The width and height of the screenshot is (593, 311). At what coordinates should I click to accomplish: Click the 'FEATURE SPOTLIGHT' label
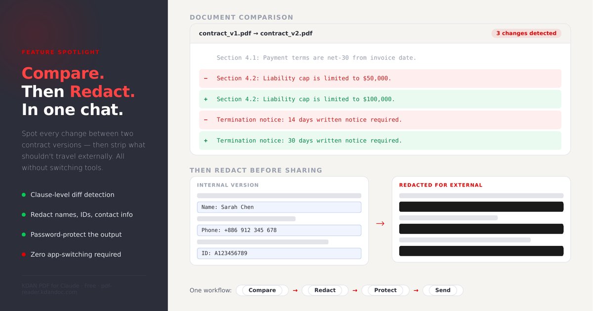pos(61,52)
